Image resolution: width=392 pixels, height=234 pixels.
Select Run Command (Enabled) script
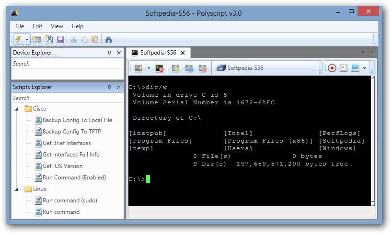pyautogui.click(x=70, y=178)
